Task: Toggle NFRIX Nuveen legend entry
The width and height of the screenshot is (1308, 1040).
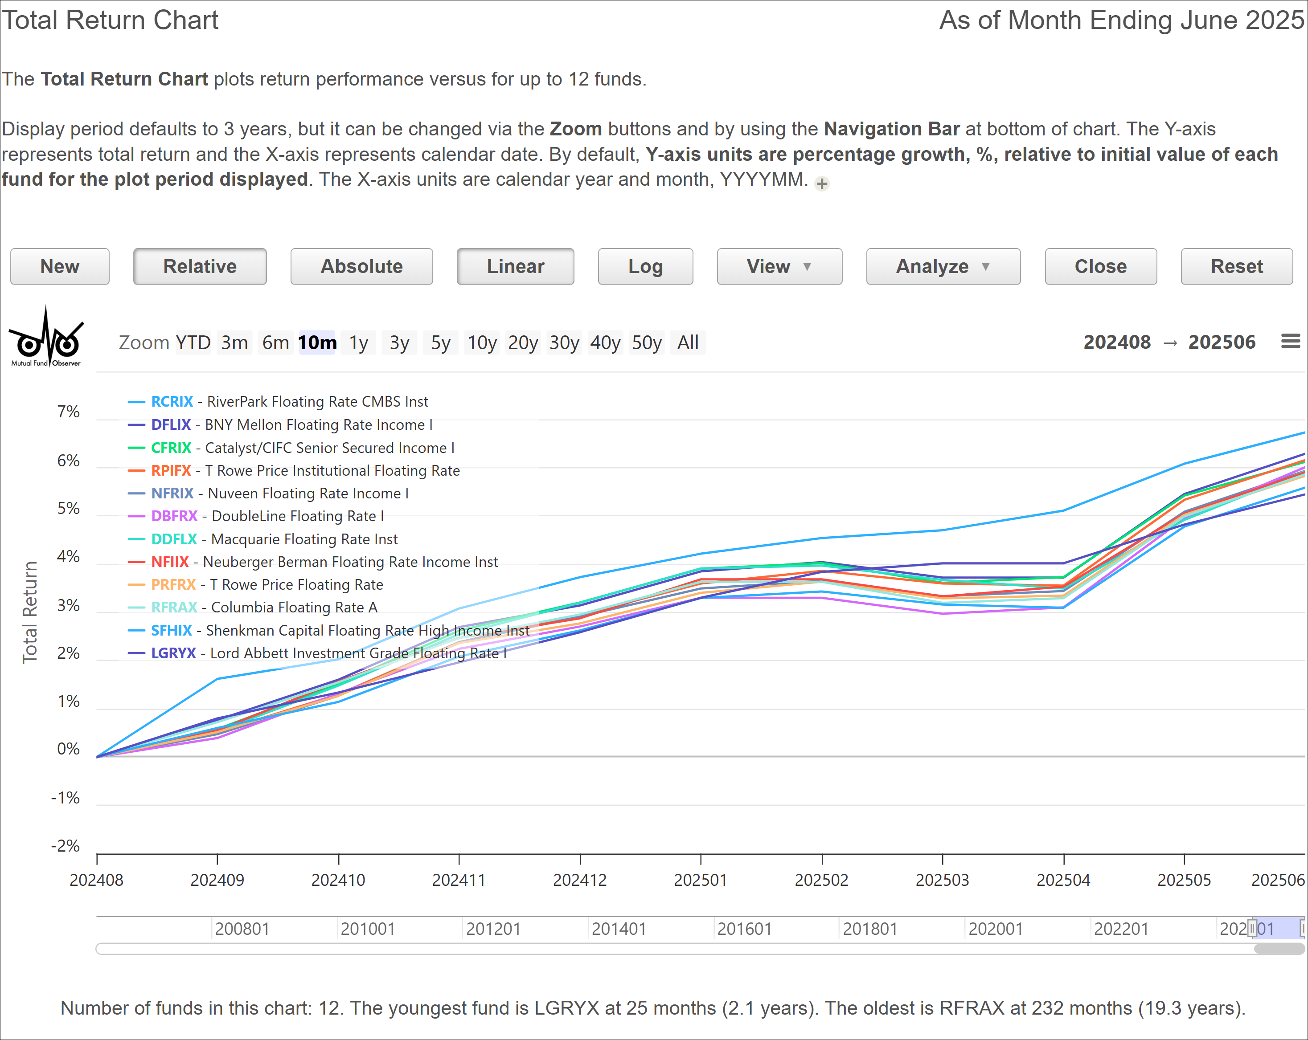Action: pyautogui.click(x=268, y=493)
